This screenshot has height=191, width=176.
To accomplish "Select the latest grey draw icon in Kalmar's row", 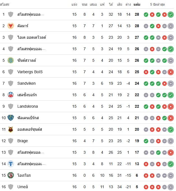I will [171, 26].
